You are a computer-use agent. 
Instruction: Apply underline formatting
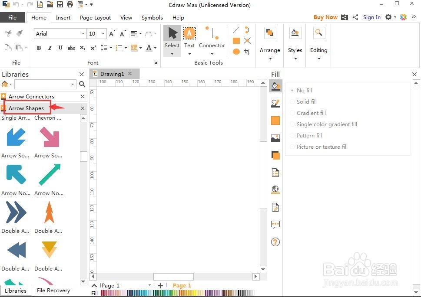coord(60,48)
